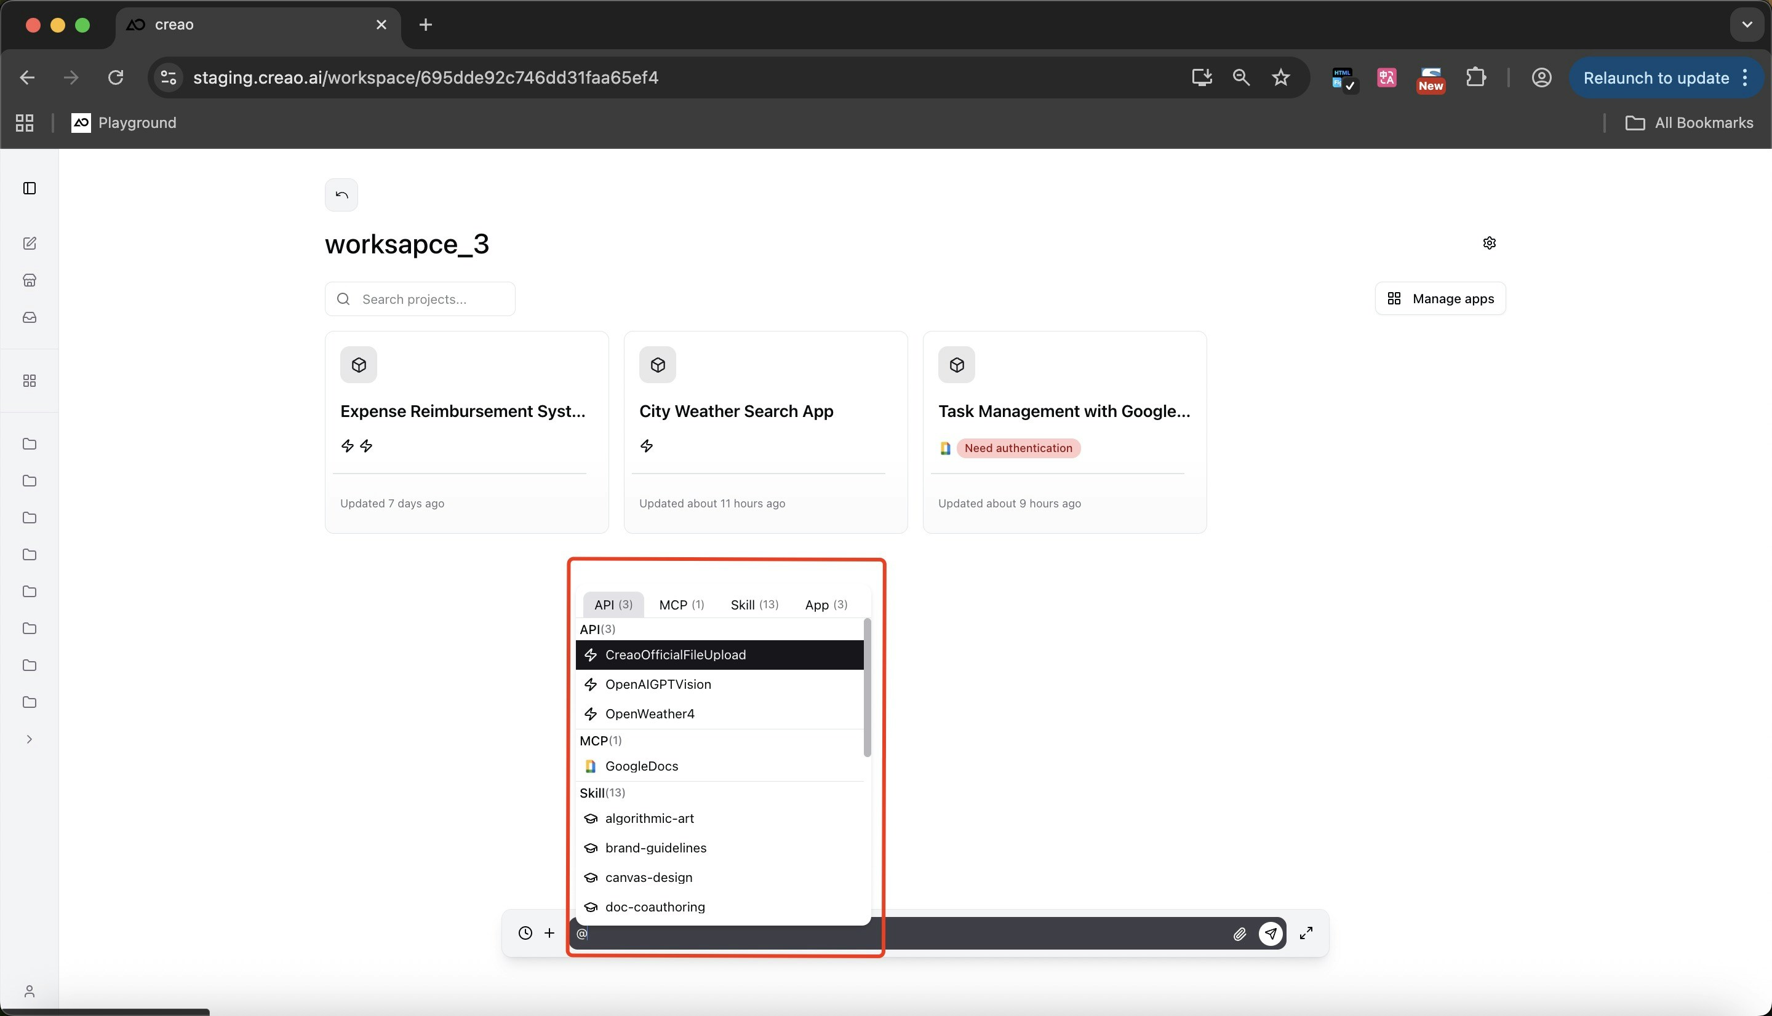Open the inbox icon in sidebar

[30, 317]
